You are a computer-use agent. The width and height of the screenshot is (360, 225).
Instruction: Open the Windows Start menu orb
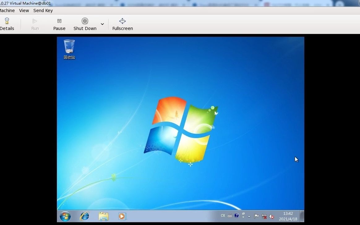tap(65, 216)
